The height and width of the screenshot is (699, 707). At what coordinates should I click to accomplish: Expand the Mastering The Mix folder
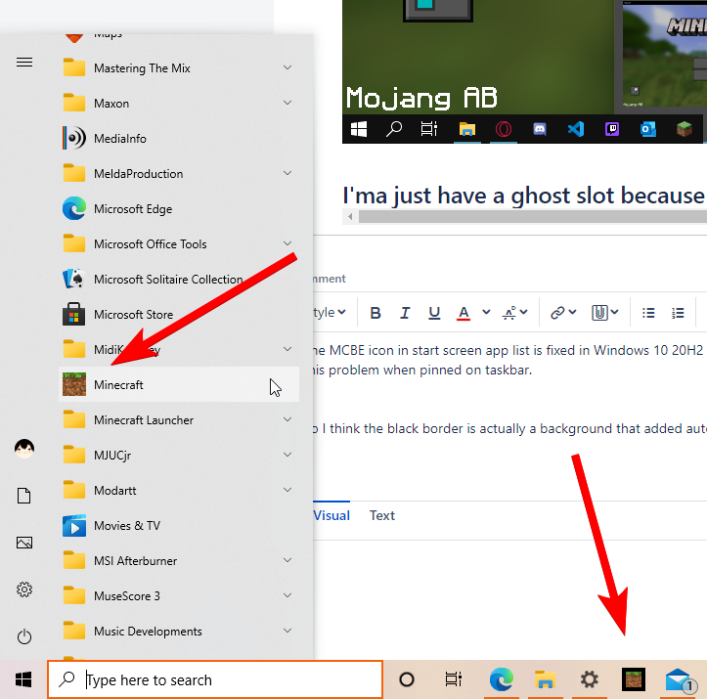click(x=287, y=68)
